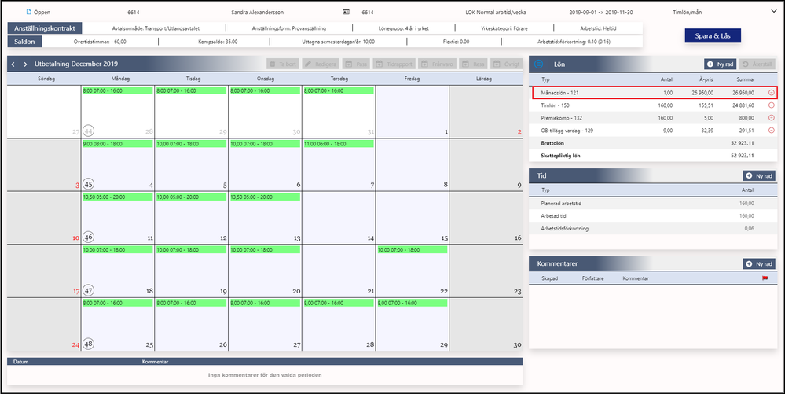Go to next payout month arrow

(x=25, y=64)
